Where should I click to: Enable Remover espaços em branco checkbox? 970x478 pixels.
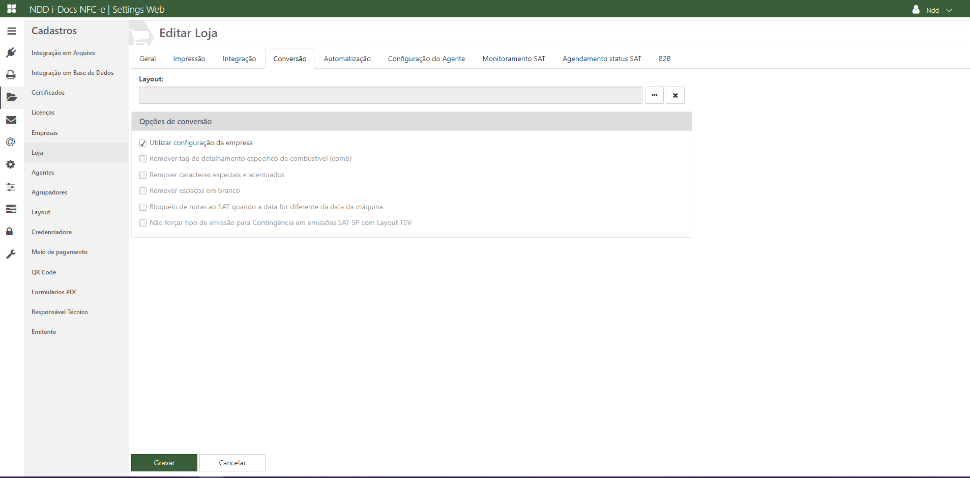coord(143,191)
